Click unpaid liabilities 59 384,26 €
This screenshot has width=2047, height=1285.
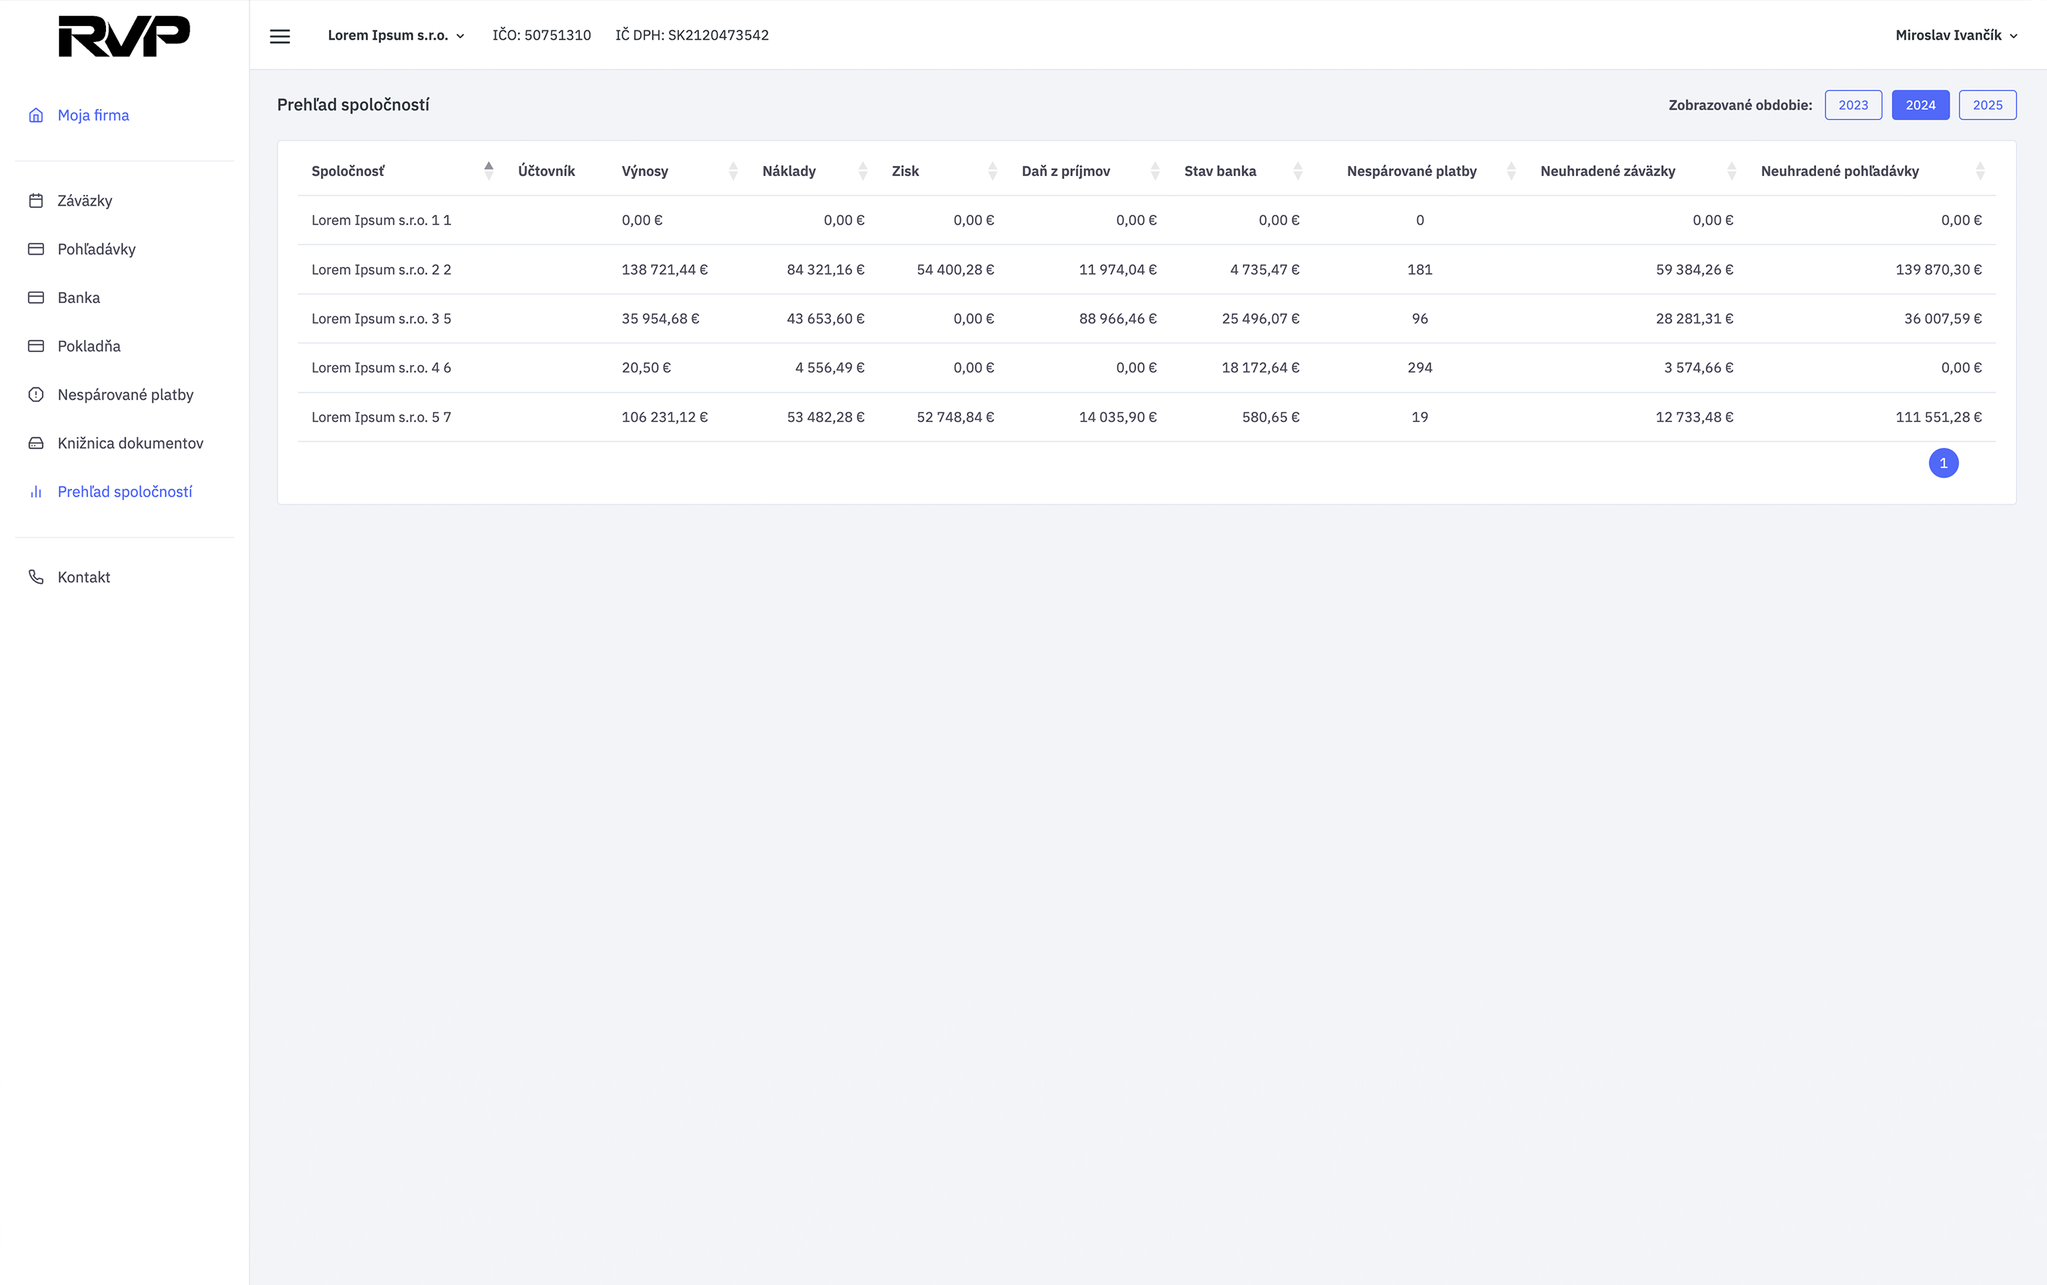point(1694,269)
